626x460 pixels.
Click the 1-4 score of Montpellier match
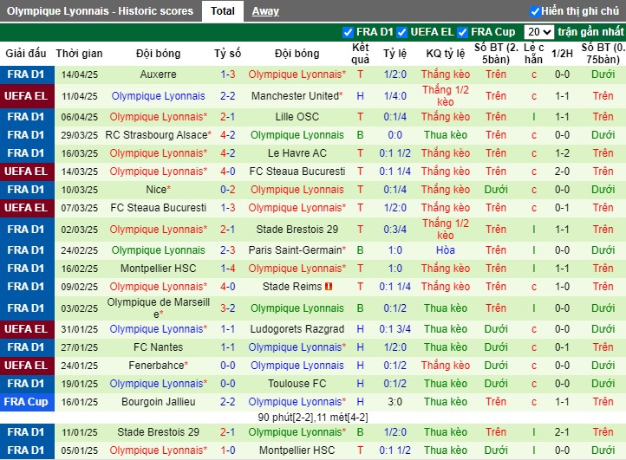[227, 268]
